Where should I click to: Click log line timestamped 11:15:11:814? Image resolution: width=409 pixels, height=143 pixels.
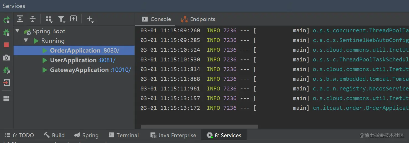[274, 69]
